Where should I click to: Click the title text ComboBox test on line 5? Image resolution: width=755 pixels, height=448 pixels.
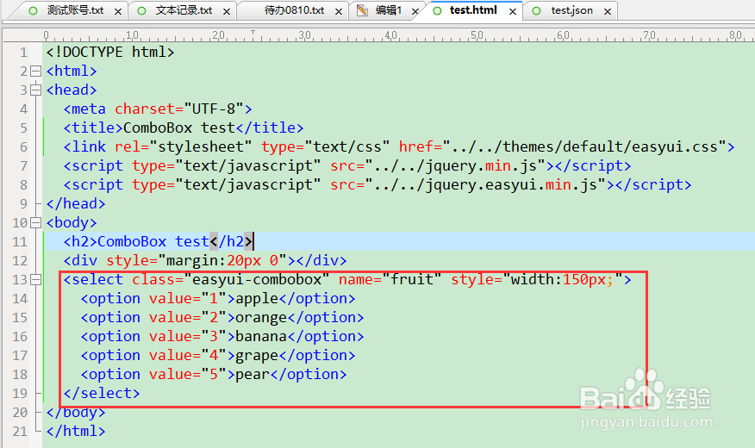point(179,128)
